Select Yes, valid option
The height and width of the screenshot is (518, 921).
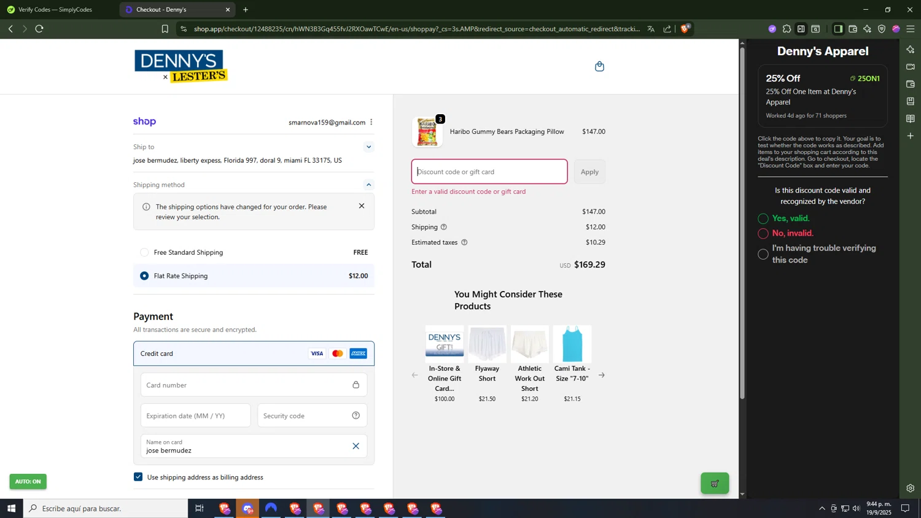(x=763, y=218)
